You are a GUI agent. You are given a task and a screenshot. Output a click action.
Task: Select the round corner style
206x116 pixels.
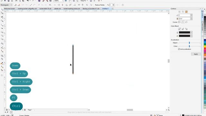183,22
